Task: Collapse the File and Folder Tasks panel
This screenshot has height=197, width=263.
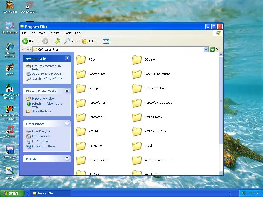Action: [67, 91]
